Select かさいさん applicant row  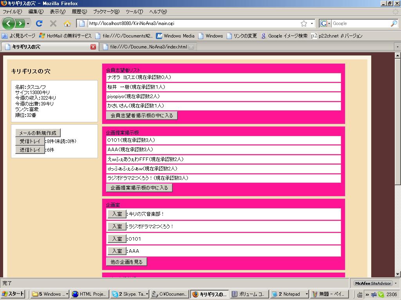[x=224, y=106]
